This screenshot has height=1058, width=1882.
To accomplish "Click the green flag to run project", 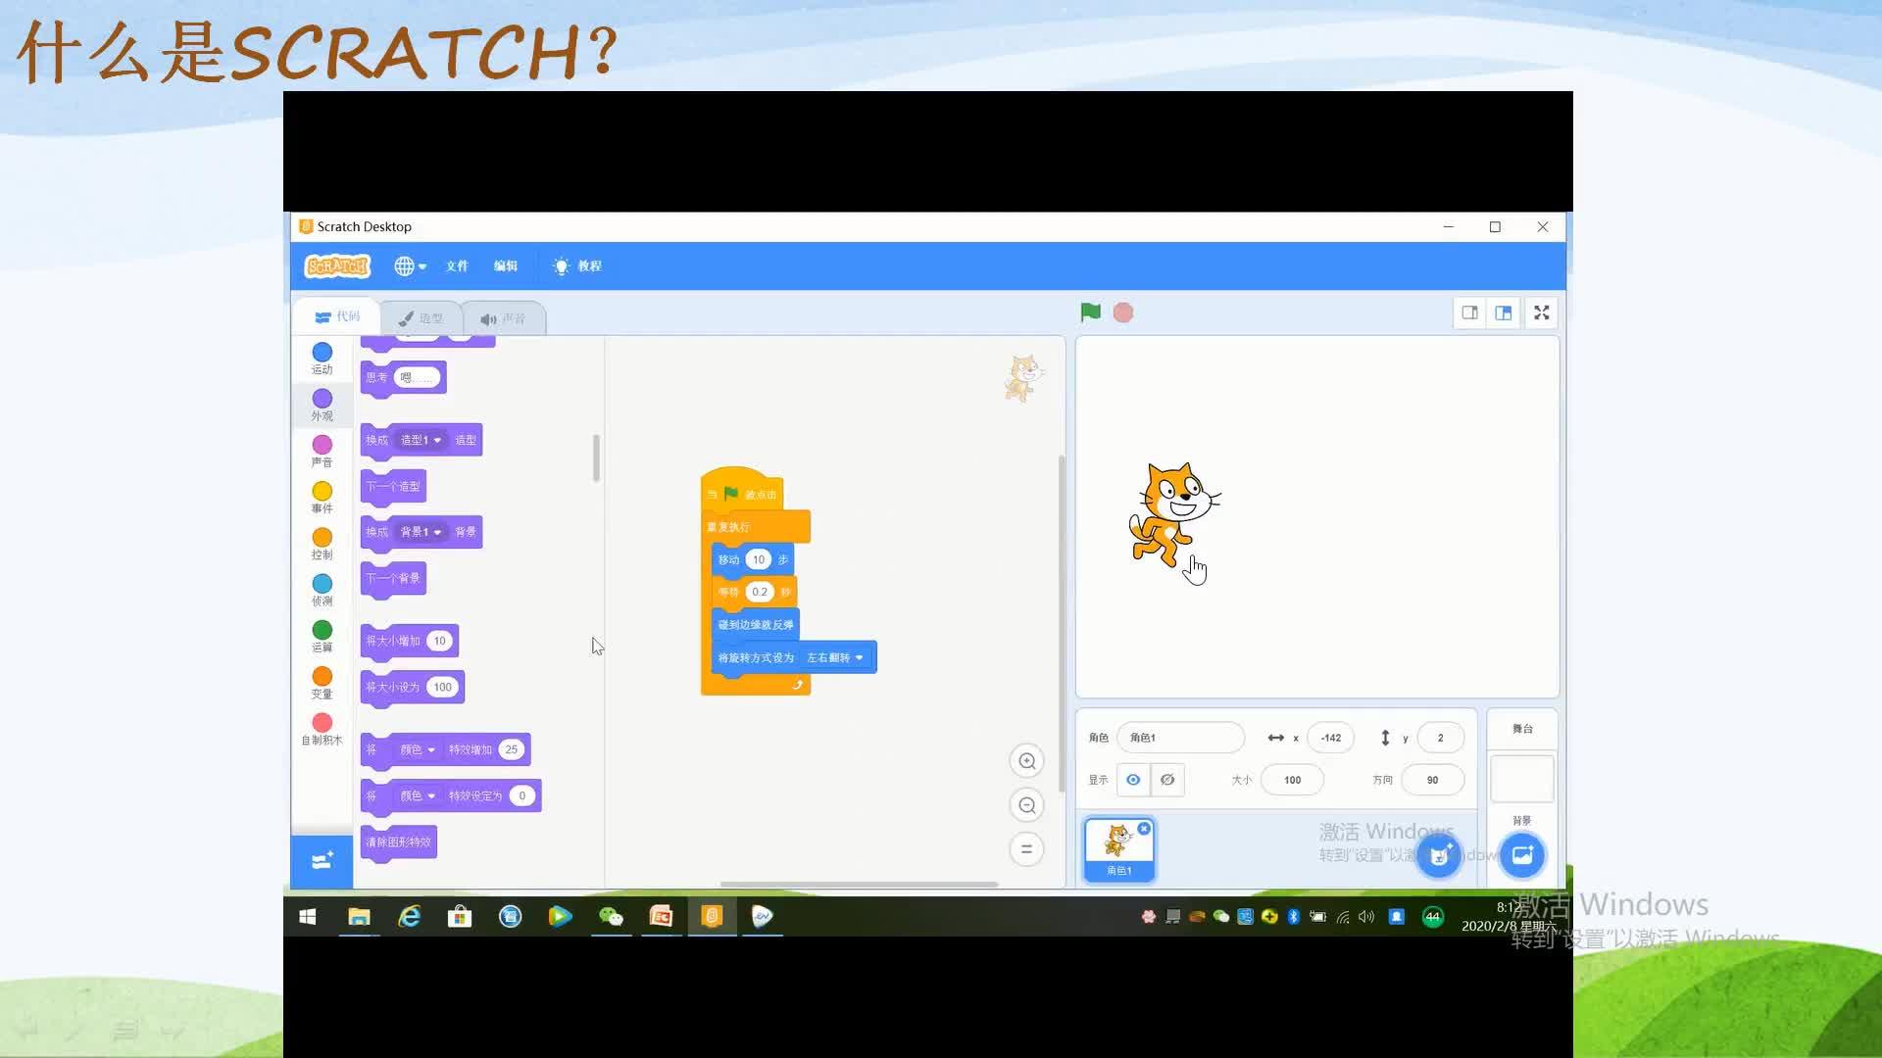I will pyautogui.click(x=1090, y=313).
